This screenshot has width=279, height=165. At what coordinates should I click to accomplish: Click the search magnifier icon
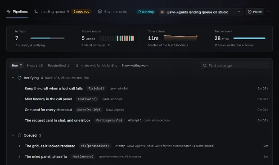click(x=205, y=66)
